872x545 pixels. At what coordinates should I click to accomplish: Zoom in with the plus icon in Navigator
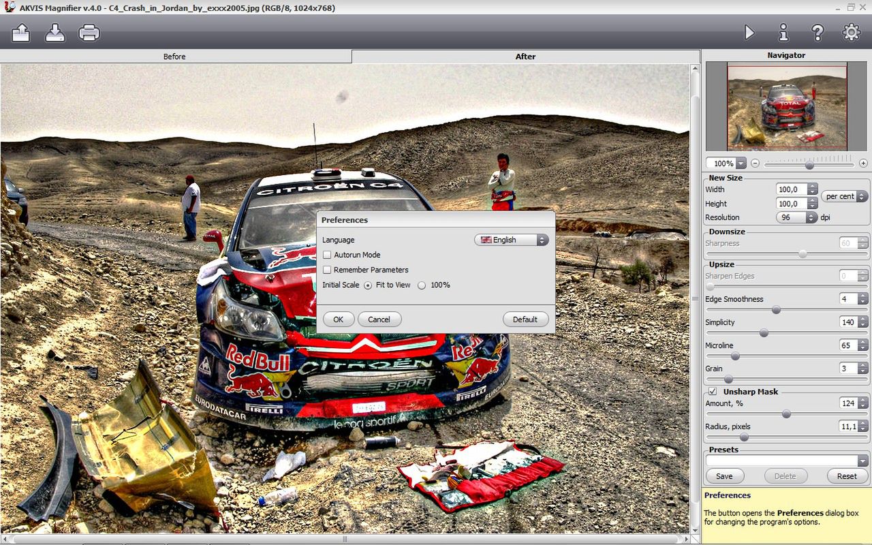click(x=863, y=163)
